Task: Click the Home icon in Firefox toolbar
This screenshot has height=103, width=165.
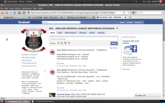Action: (x=24, y=13)
